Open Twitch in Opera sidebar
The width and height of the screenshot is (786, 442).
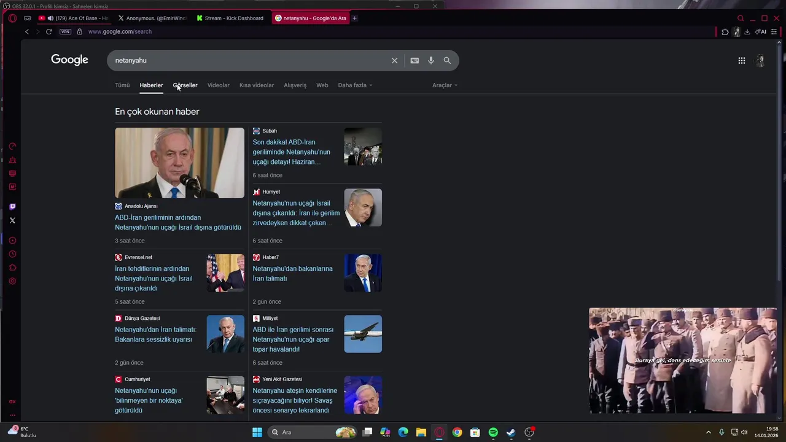pyautogui.click(x=12, y=207)
